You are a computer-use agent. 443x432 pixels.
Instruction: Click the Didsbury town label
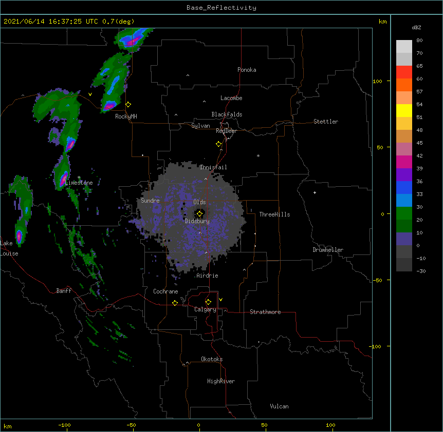click(x=197, y=221)
